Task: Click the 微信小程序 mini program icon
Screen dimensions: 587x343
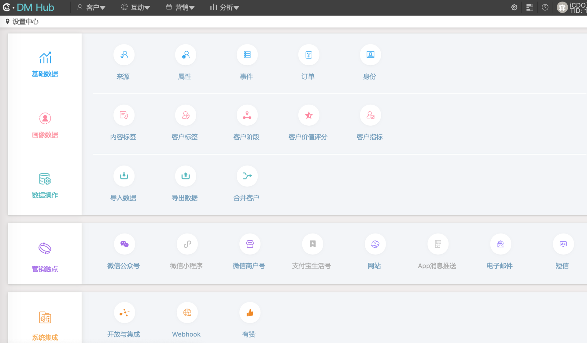Action: coord(187,244)
